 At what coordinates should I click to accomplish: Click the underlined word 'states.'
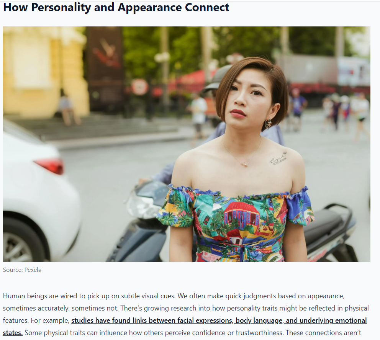(x=13, y=333)
